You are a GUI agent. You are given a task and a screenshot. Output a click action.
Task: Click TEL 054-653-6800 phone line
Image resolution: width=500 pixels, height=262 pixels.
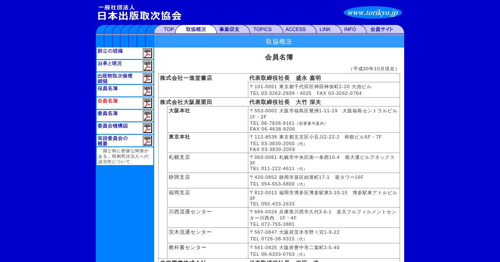[x=277, y=184]
